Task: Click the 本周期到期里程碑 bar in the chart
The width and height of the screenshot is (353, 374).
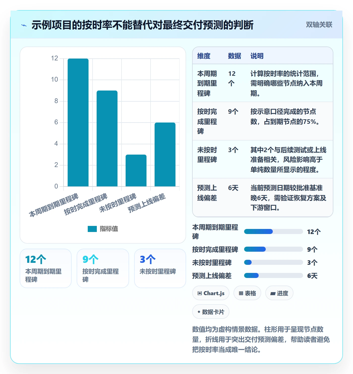Action: click(x=78, y=123)
